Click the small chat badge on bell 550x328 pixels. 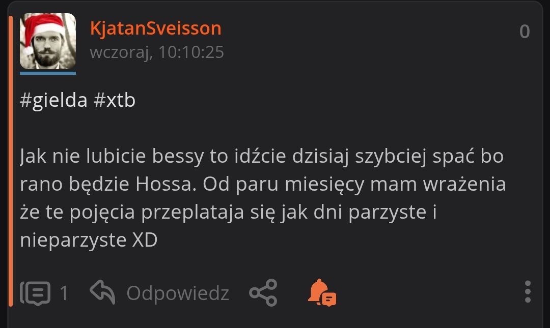click(329, 299)
